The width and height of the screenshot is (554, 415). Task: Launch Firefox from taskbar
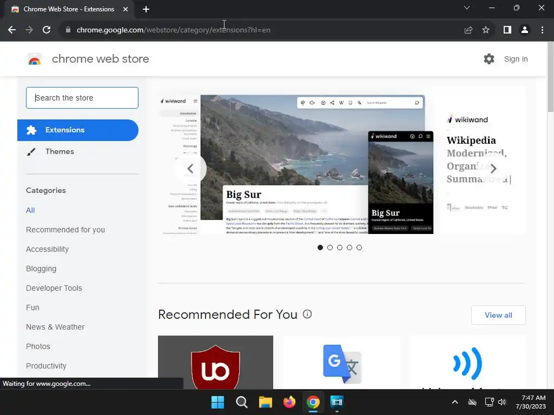click(x=289, y=402)
